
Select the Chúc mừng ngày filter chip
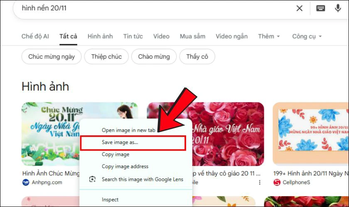point(52,57)
